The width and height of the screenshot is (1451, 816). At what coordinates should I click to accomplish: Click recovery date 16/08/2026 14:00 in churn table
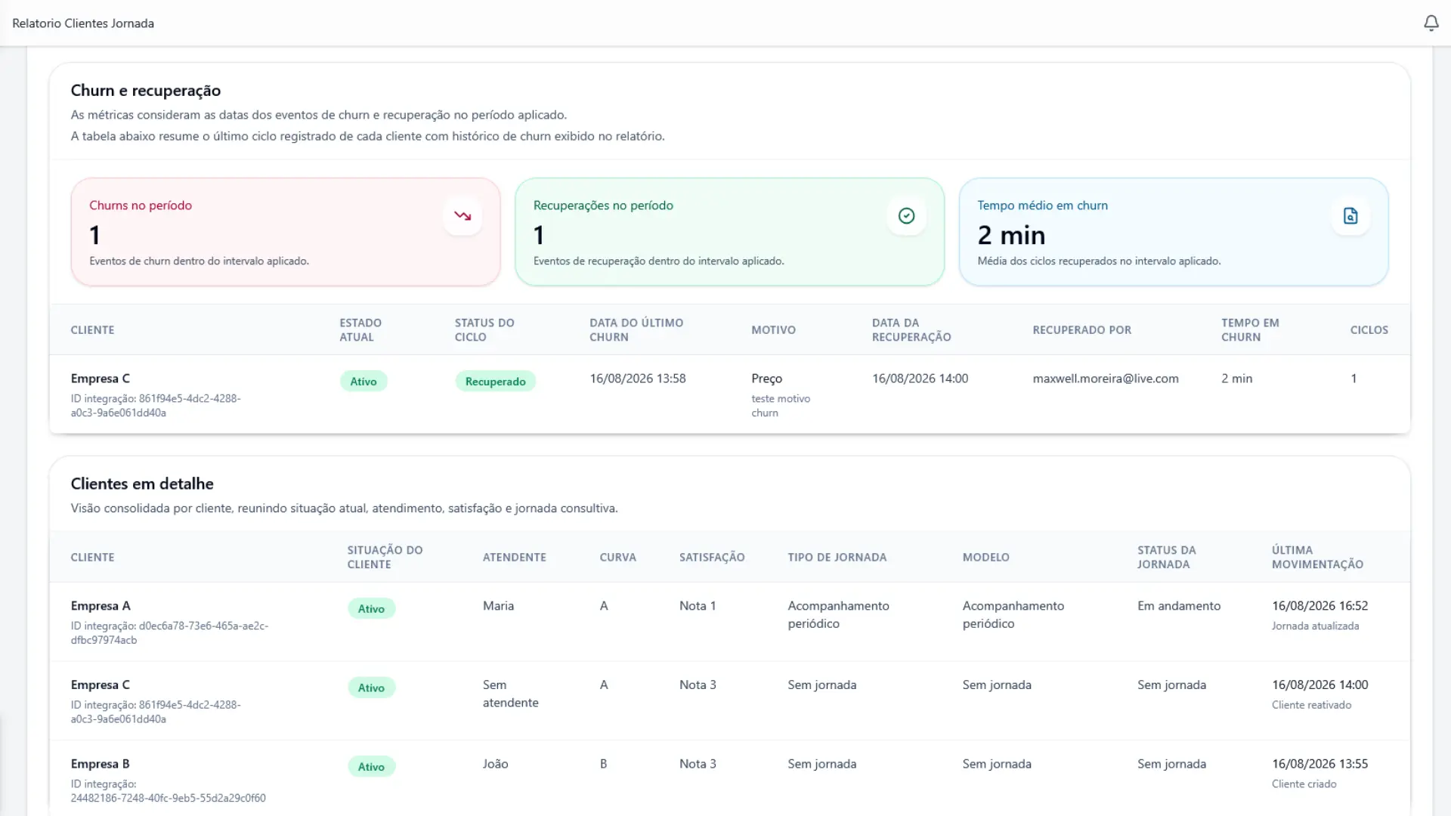point(920,379)
